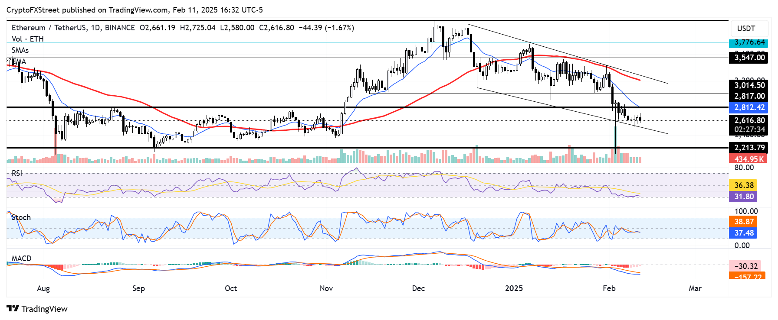Click the RSI 36.38 yellow value tag
This screenshot has width=778, height=320.
click(743, 185)
